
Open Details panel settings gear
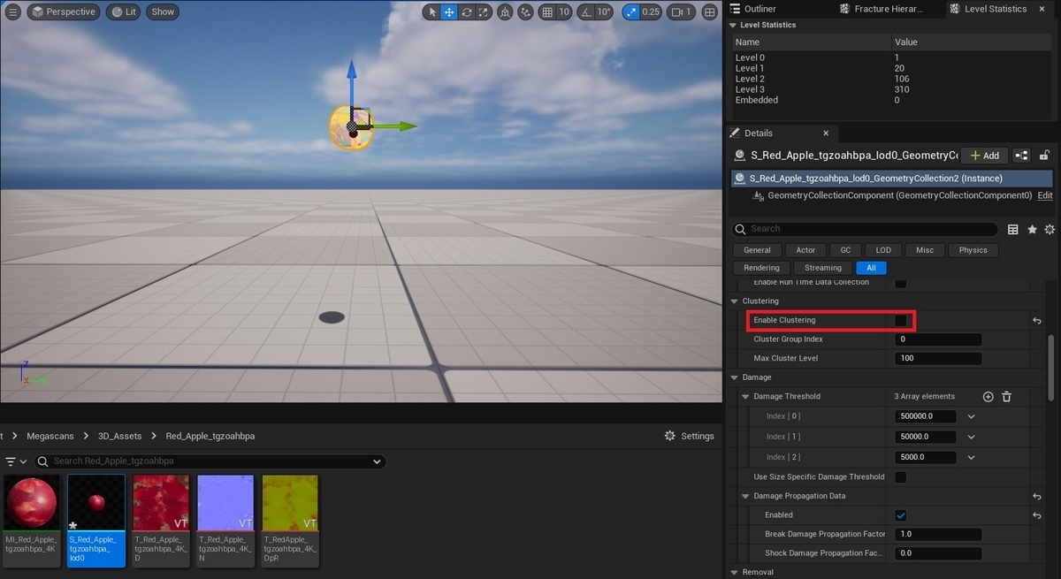1050,229
